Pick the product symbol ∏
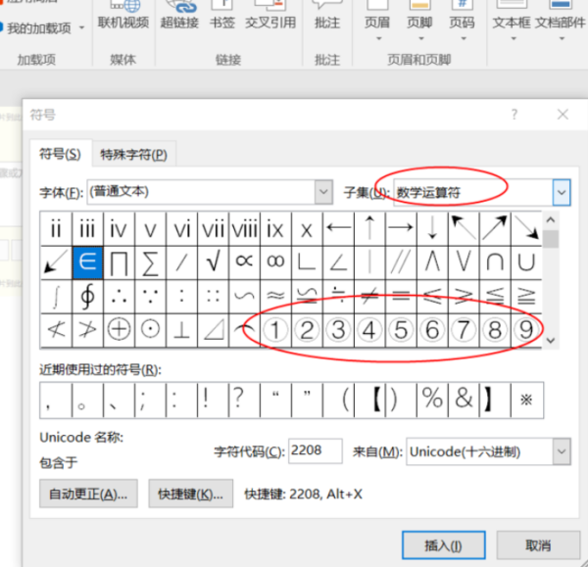The image size is (588, 567). coord(119,262)
